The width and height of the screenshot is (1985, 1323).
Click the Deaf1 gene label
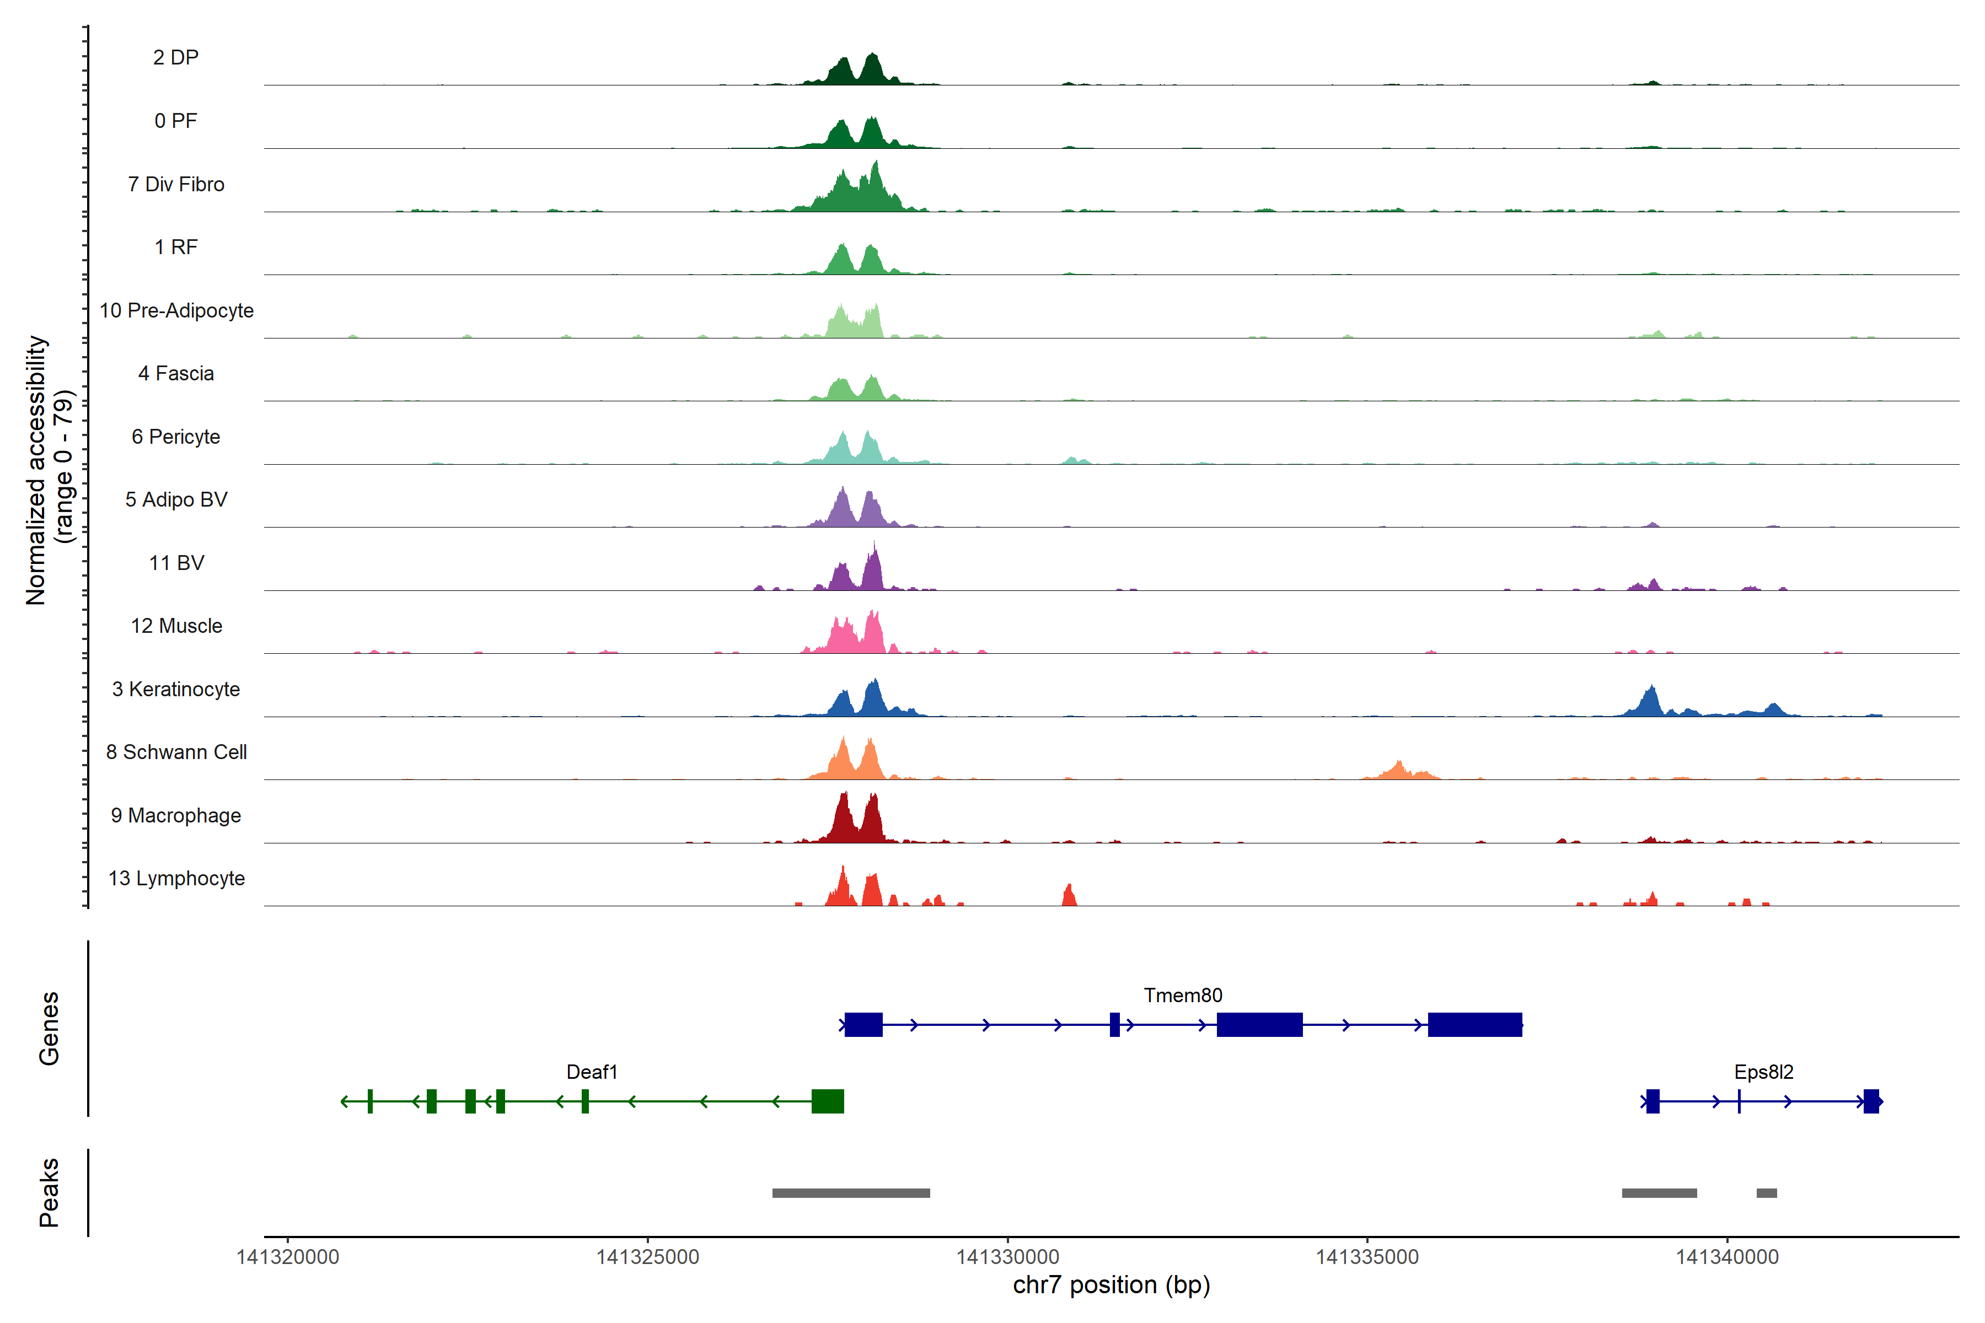(592, 1072)
